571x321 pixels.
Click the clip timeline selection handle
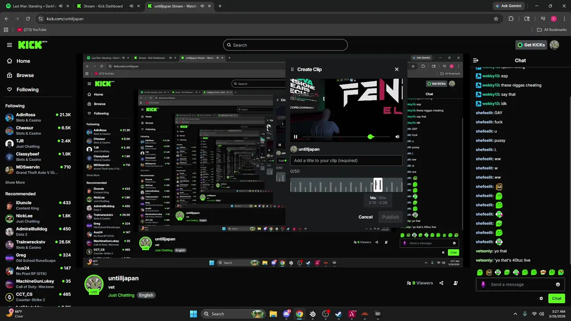pos(377,185)
